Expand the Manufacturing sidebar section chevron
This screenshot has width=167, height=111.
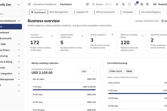[x=19, y=56]
